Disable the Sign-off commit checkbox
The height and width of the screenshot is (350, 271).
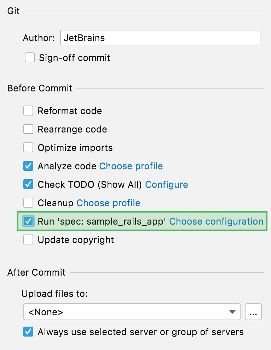[x=30, y=57]
